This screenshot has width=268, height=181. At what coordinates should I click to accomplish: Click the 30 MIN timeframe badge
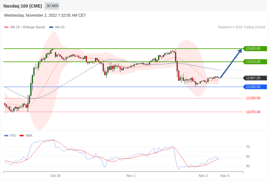pos(52,6)
